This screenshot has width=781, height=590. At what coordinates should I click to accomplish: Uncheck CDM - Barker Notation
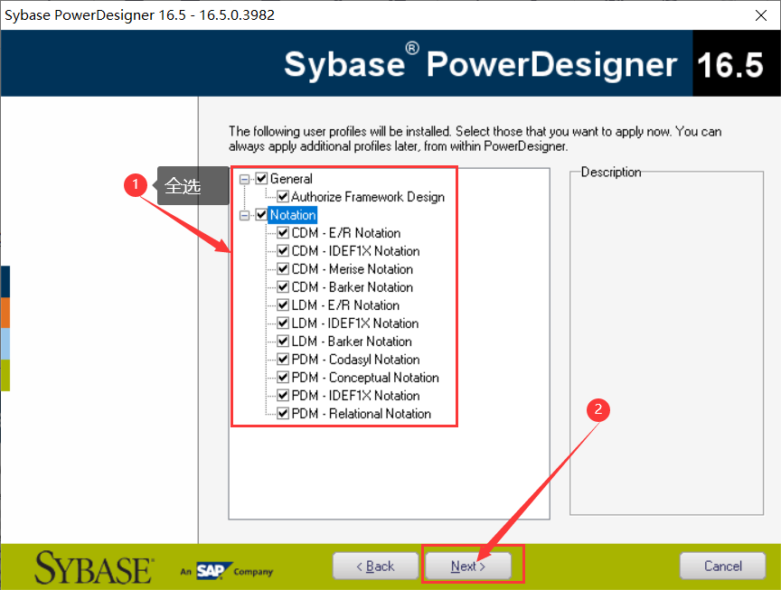coord(283,287)
